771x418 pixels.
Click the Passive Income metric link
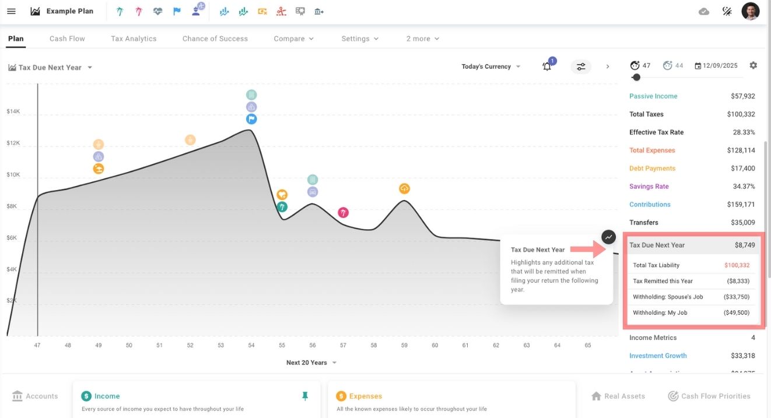653,96
